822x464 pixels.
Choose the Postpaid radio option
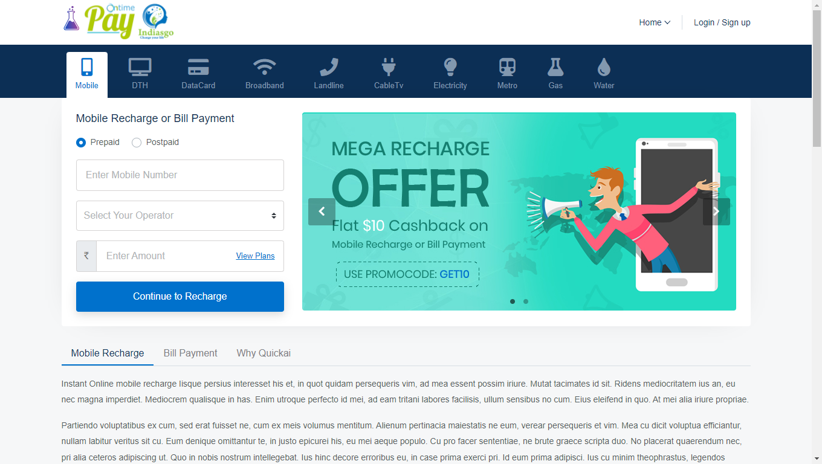[137, 143]
